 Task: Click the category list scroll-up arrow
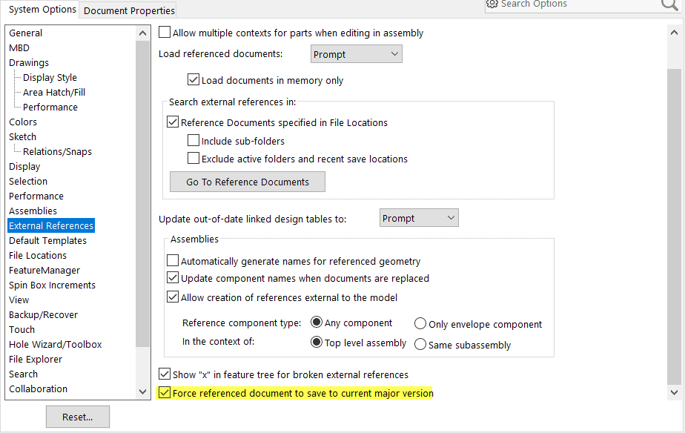[x=142, y=33]
